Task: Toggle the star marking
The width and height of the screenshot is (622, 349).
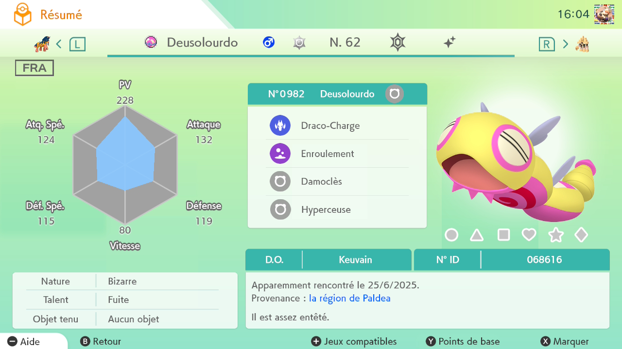Action: pyautogui.click(x=555, y=235)
